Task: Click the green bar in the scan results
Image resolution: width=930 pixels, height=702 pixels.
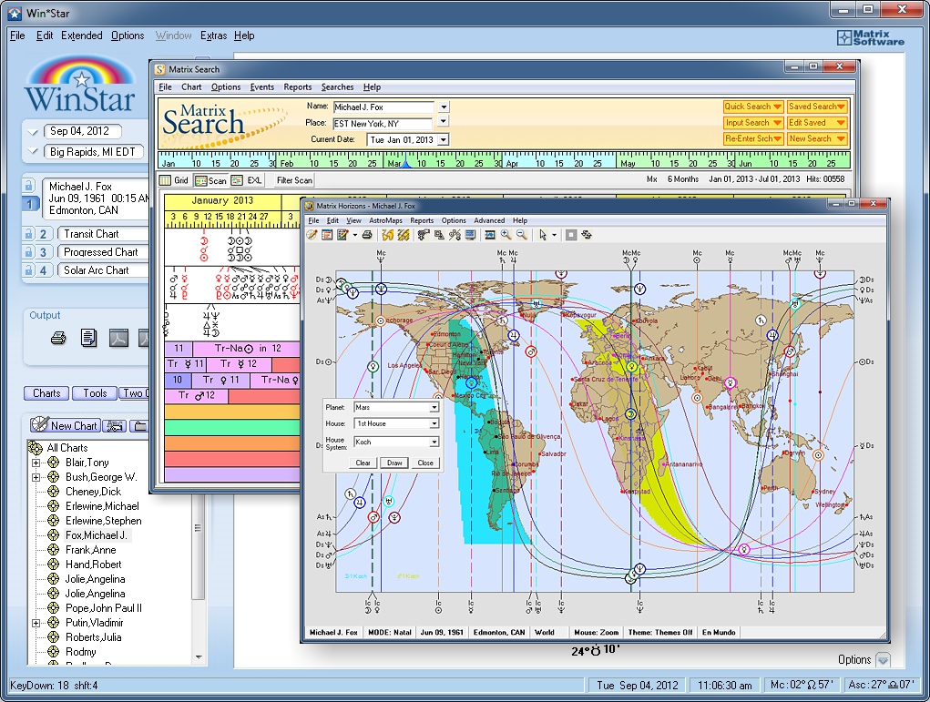Action: tap(232, 428)
